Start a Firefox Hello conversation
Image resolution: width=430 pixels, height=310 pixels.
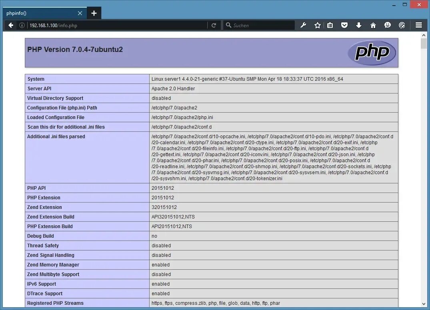388,25
